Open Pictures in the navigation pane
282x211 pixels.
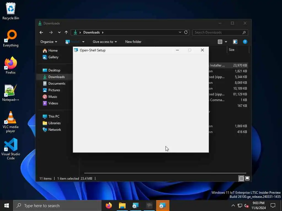point(51,90)
